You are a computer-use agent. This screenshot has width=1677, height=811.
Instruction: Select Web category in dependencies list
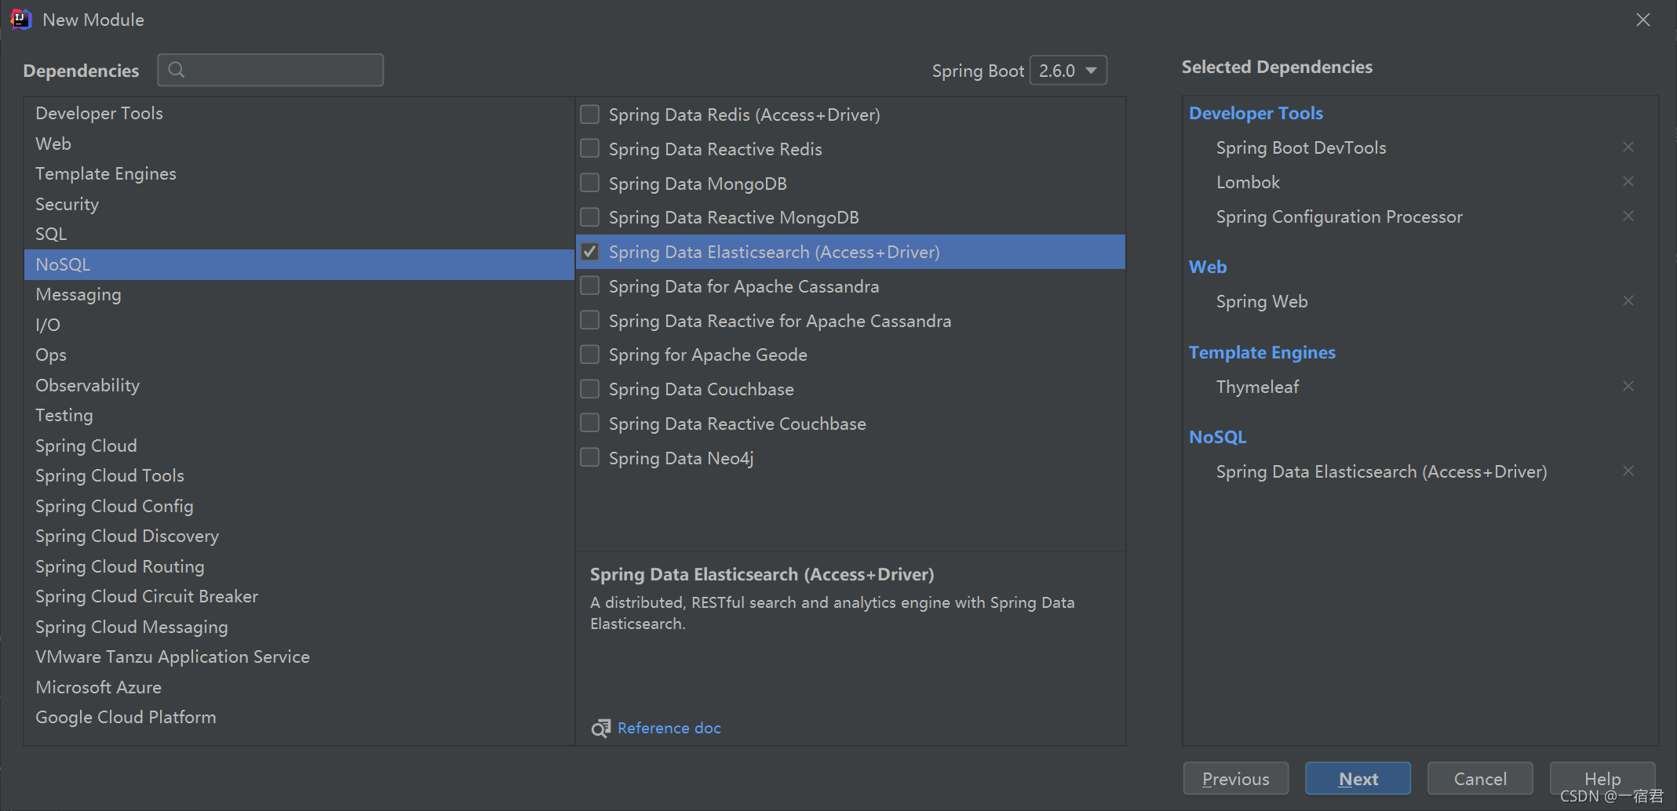(x=299, y=144)
